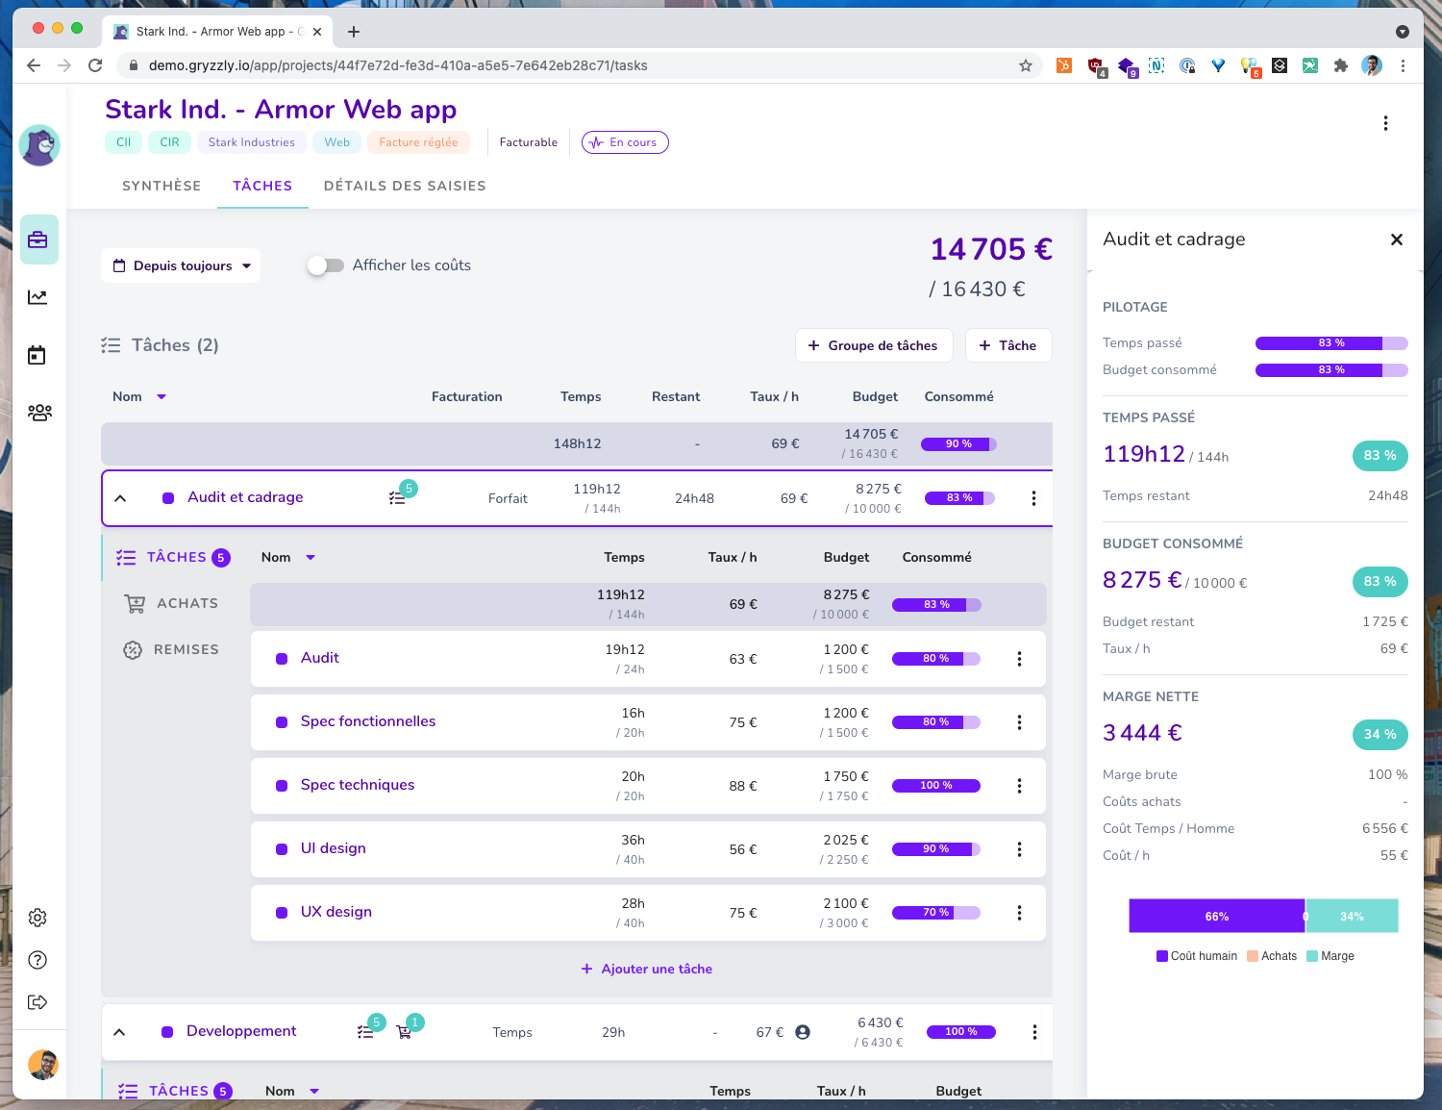Screen dimensions: 1442x1110
Task: Click Coût humain 66% chart segment
Action: 1217,917
